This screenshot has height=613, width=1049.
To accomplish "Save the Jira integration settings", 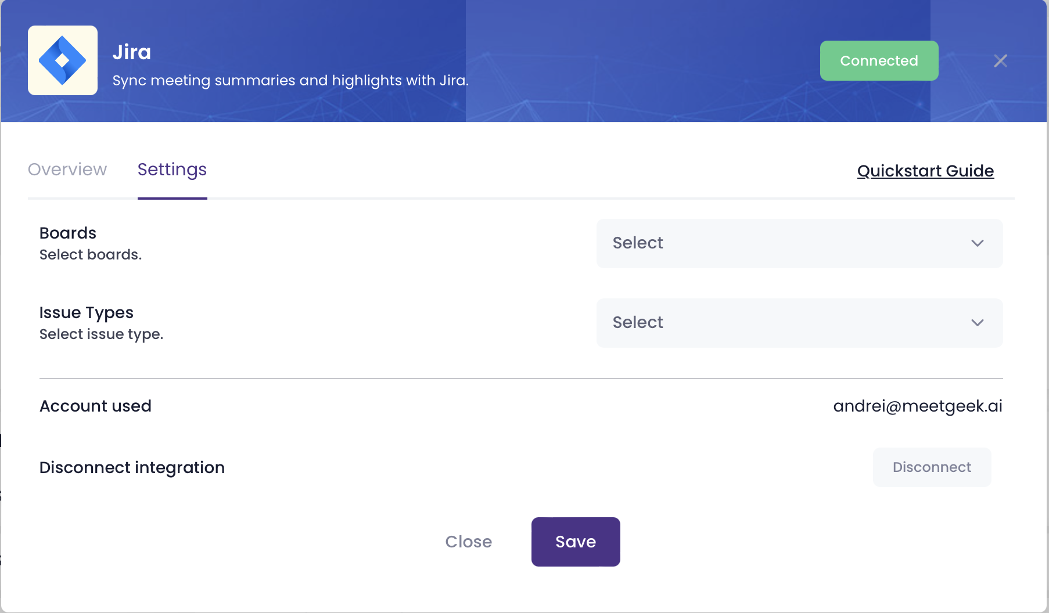I will (x=576, y=542).
